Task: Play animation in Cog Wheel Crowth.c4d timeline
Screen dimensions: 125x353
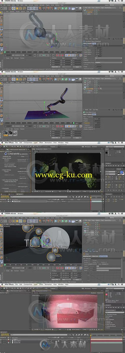Action: pyautogui.click(x=44, y=55)
